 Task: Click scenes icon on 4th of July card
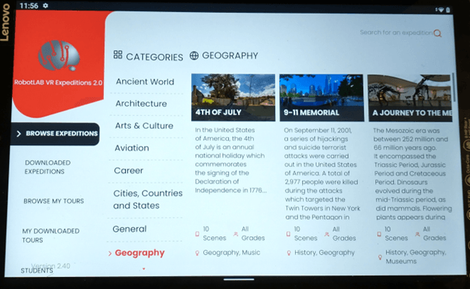click(x=197, y=234)
